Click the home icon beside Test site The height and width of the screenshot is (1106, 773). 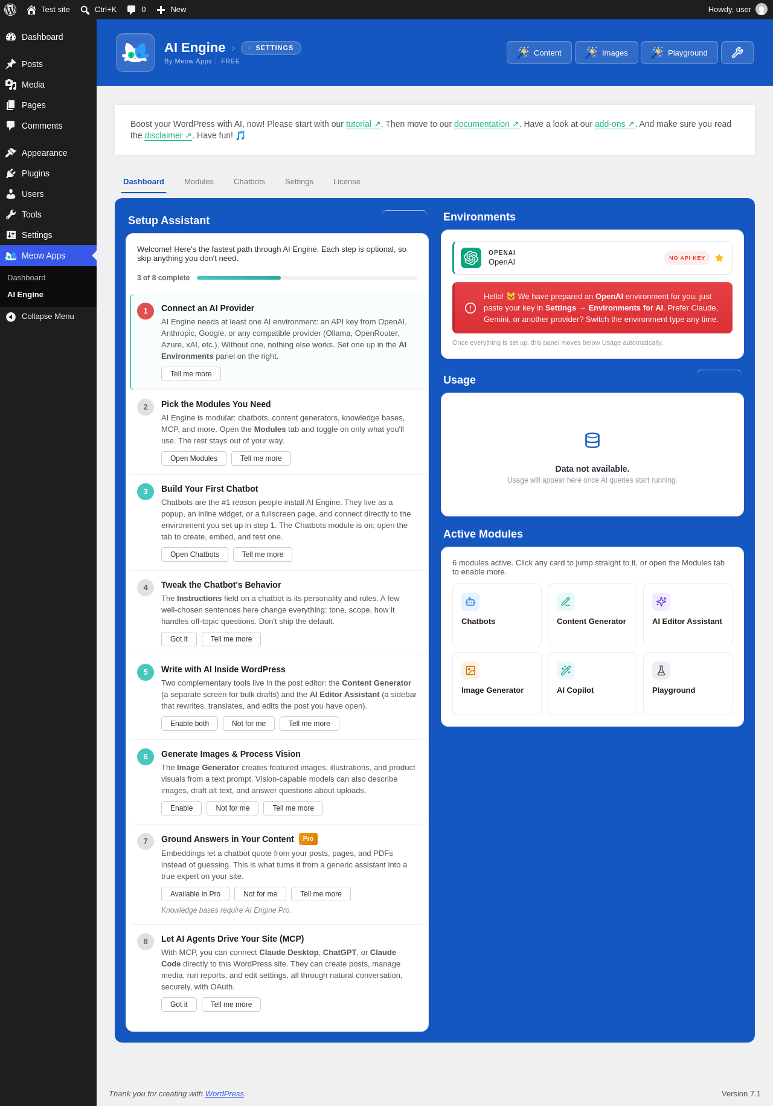tap(31, 10)
